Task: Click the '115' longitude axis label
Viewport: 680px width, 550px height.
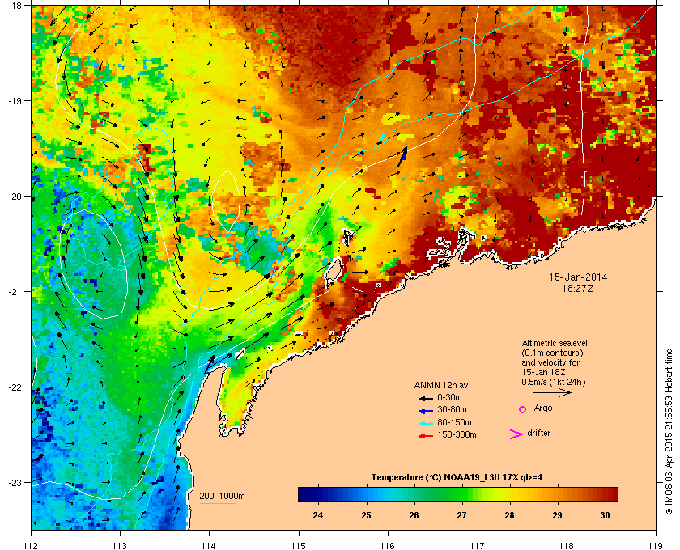Action: tap(299, 545)
